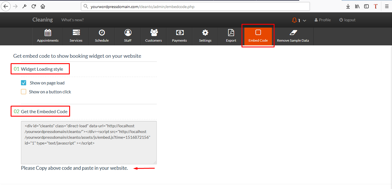This screenshot has width=392, height=189.
Task: Click the browser back arrow button
Action: 6,6
